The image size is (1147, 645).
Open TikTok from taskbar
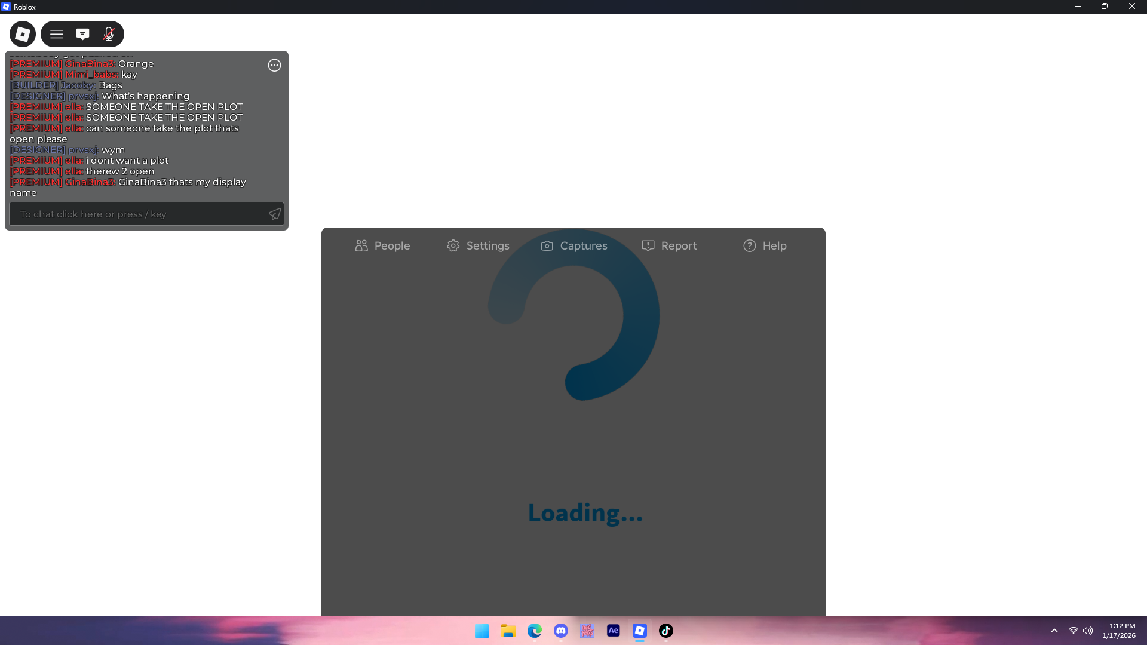[665, 631]
